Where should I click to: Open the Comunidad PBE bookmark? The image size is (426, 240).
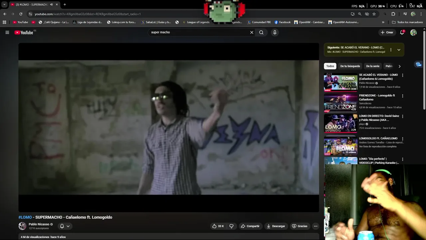259,22
